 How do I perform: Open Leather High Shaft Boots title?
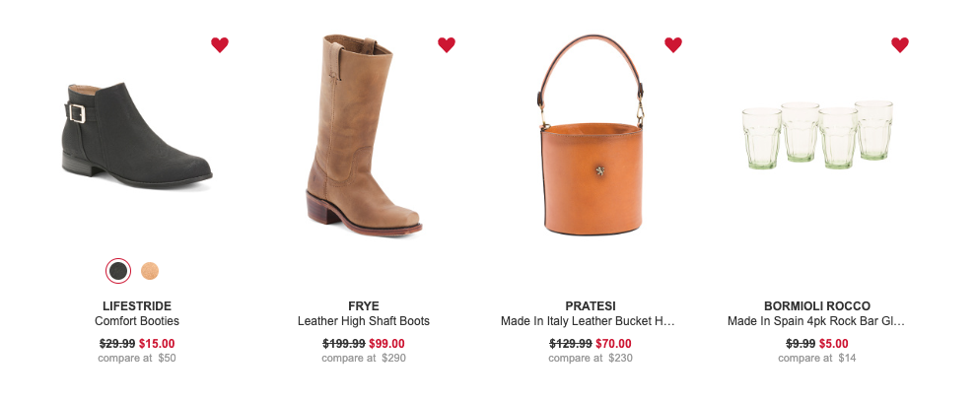tap(364, 321)
